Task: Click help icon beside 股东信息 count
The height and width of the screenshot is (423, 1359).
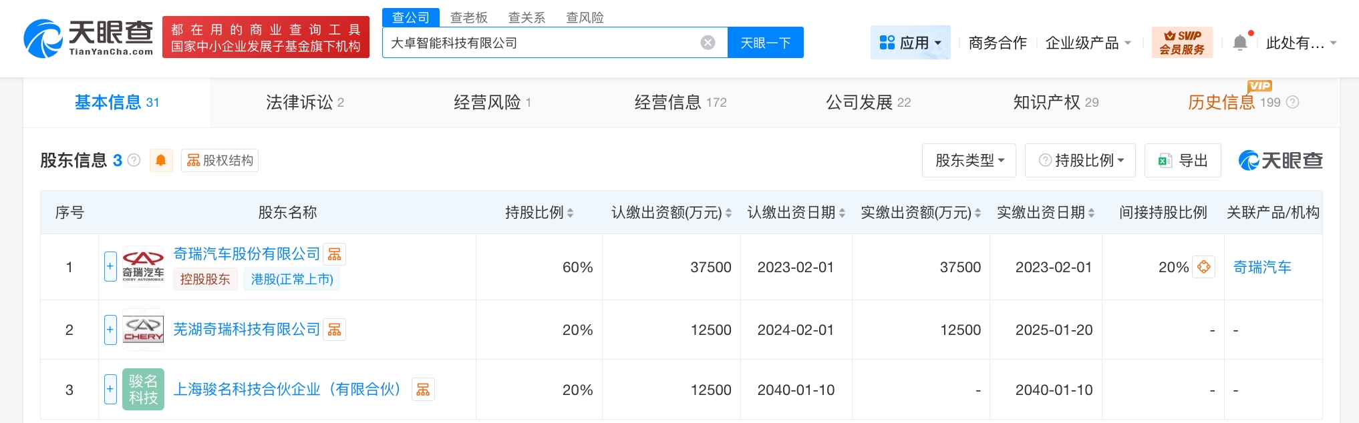Action: pos(134,160)
